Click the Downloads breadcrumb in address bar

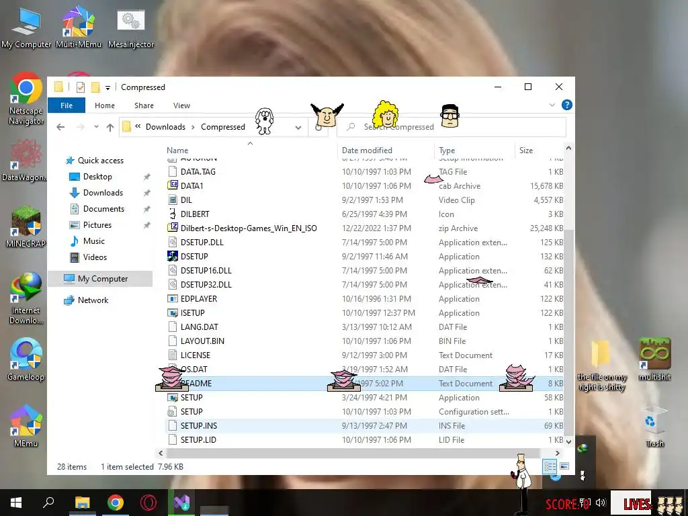point(165,127)
